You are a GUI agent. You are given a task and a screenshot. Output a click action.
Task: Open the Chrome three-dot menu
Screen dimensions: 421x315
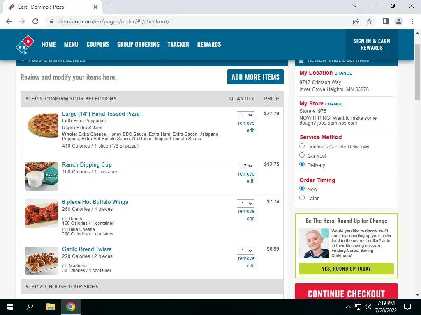(412, 21)
